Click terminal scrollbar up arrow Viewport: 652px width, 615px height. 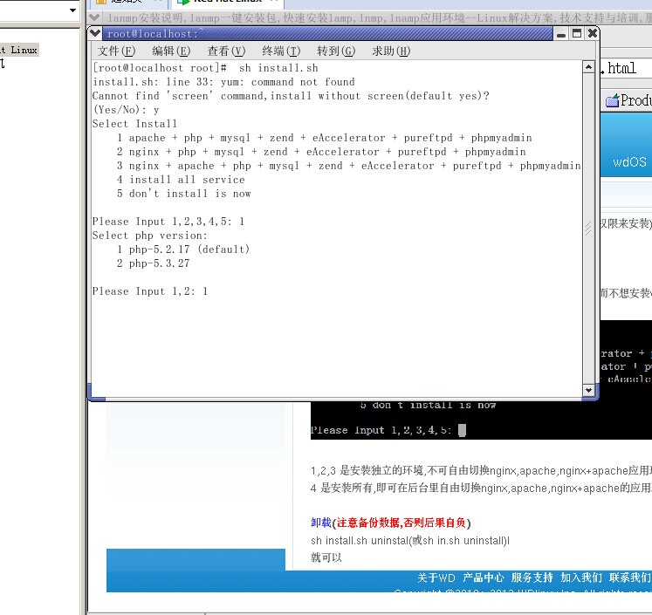pyautogui.click(x=588, y=67)
